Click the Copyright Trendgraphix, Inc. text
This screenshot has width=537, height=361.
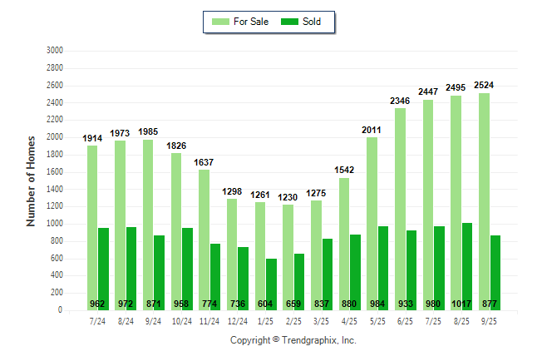pos(293,341)
